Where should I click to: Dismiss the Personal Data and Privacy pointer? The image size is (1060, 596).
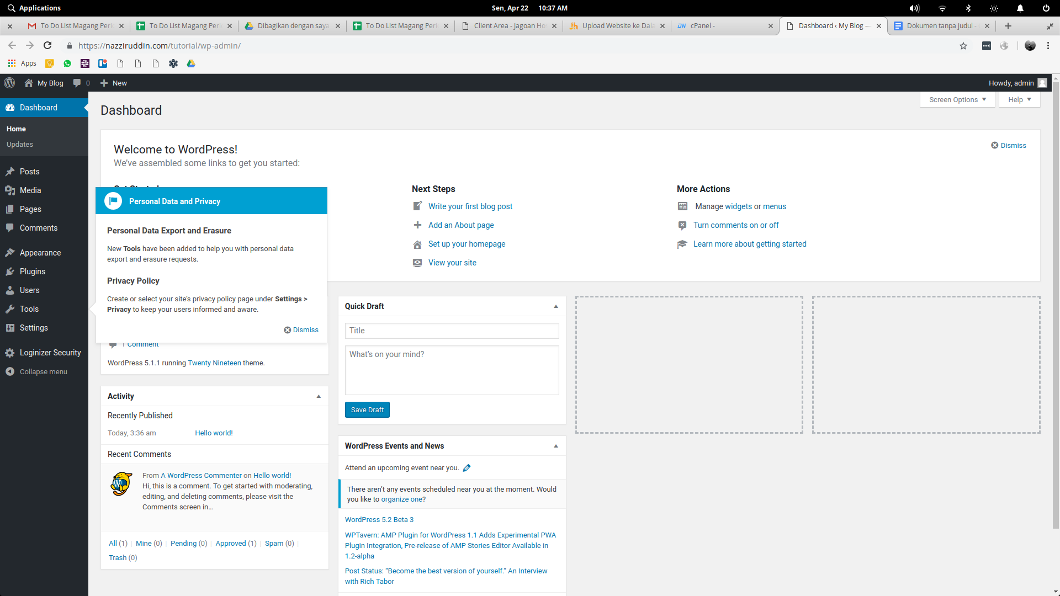coord(301,330)
